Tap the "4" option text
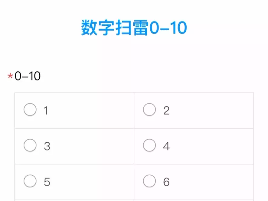Image resolution: width=268 pixels, height=201 pixels. point(166,147)
